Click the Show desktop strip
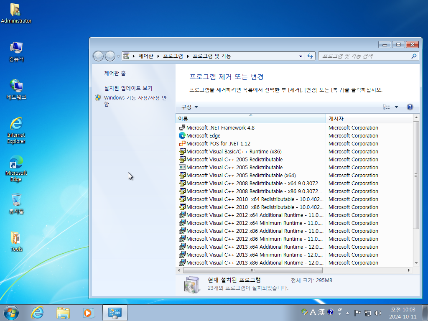This screenshot has width=428, height=321. (425, 313)
